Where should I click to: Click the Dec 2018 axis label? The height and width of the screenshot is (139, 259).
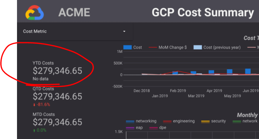(141, 91)
